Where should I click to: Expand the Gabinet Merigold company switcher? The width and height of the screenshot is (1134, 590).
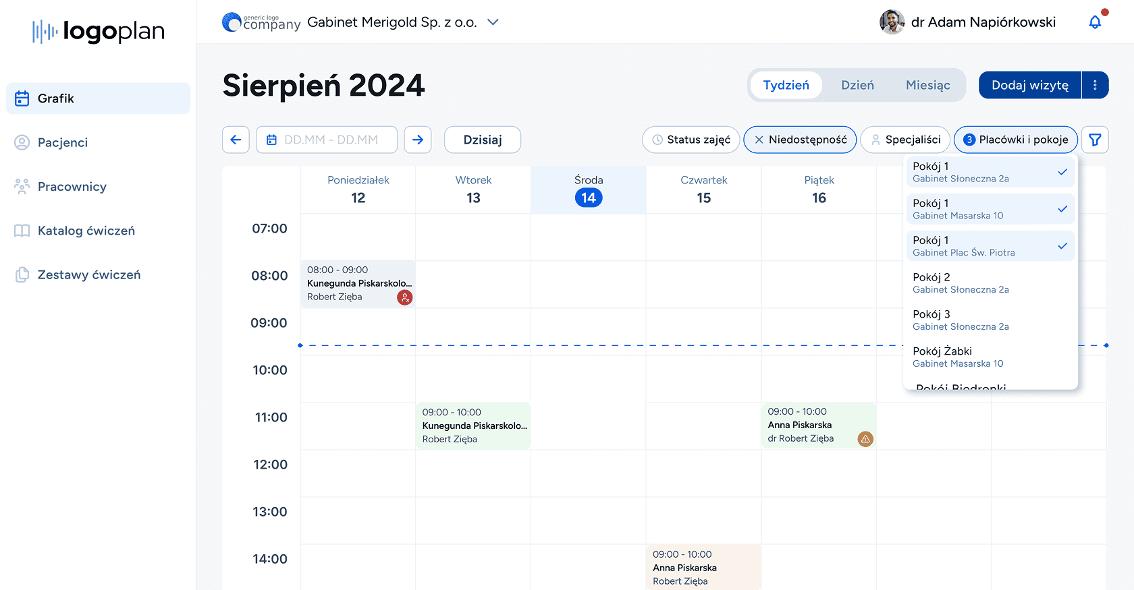[x=493, y=22]
